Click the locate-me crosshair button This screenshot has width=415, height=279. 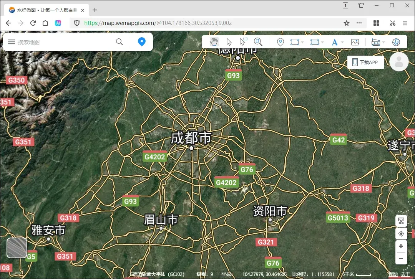401,233
